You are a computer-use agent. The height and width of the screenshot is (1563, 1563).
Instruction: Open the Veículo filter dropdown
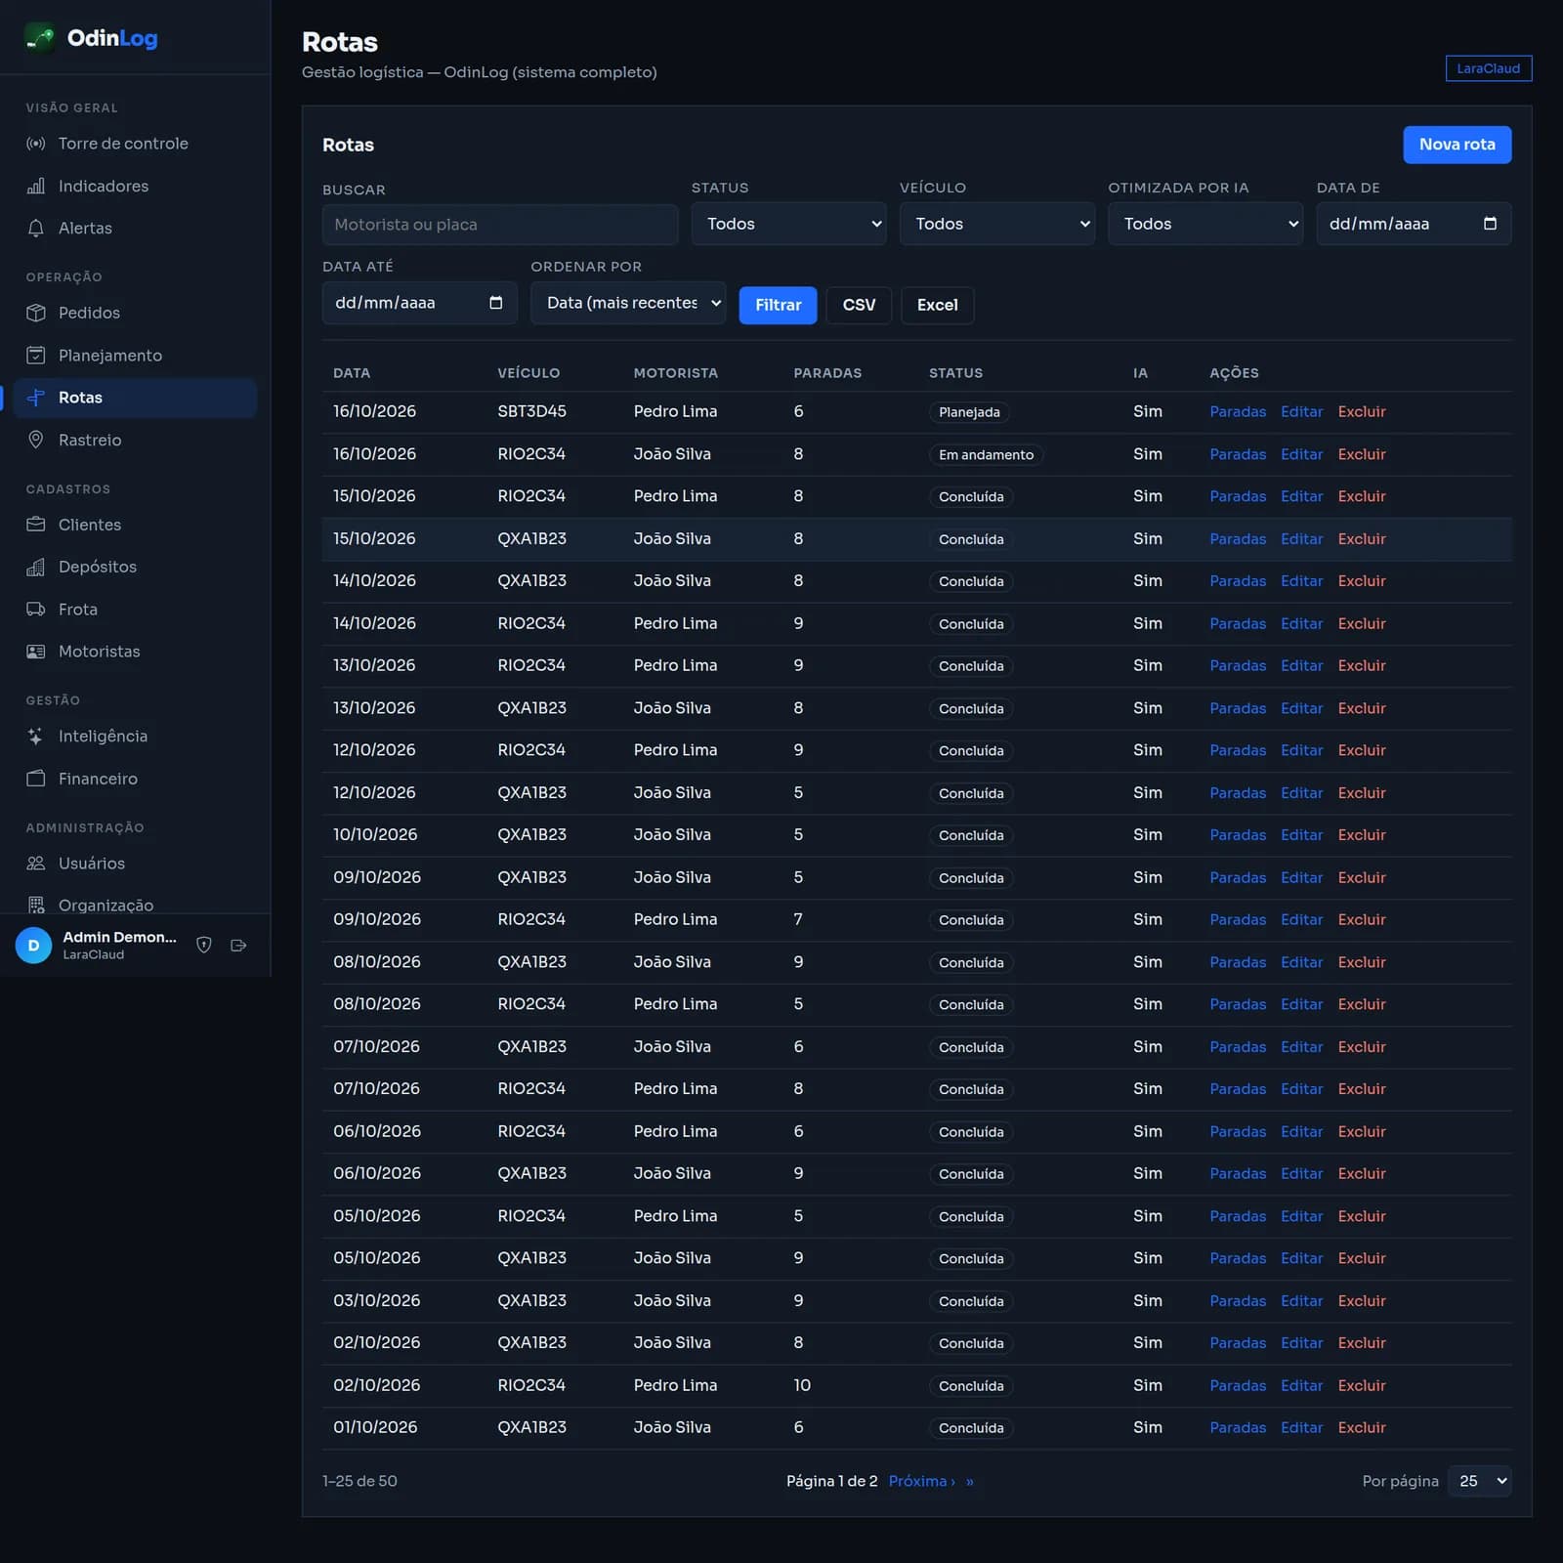pos(996,224)
